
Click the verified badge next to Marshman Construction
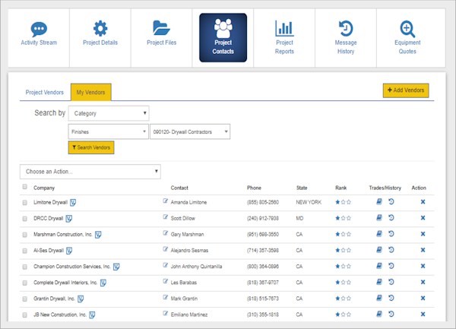click(98, 235)
